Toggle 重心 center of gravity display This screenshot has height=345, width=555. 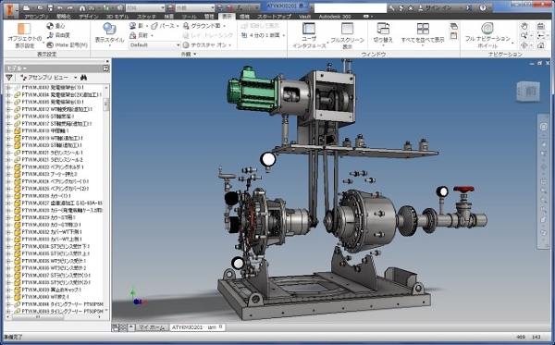(55, 26)
